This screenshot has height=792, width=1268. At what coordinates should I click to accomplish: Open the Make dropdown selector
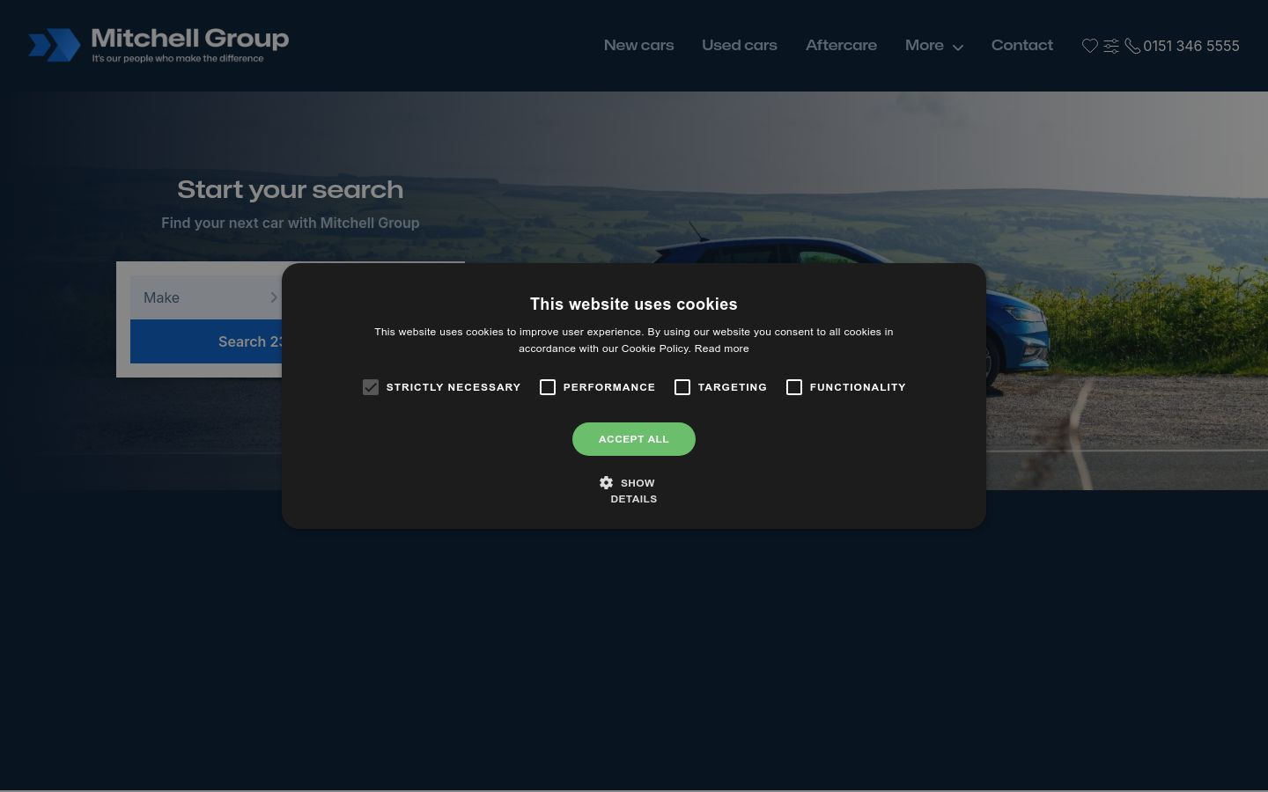(x=210, y=297)
